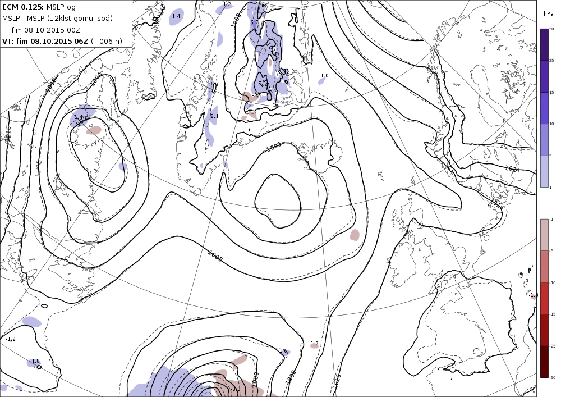Select the "-25" tick on the red scale

pos(553,346)
